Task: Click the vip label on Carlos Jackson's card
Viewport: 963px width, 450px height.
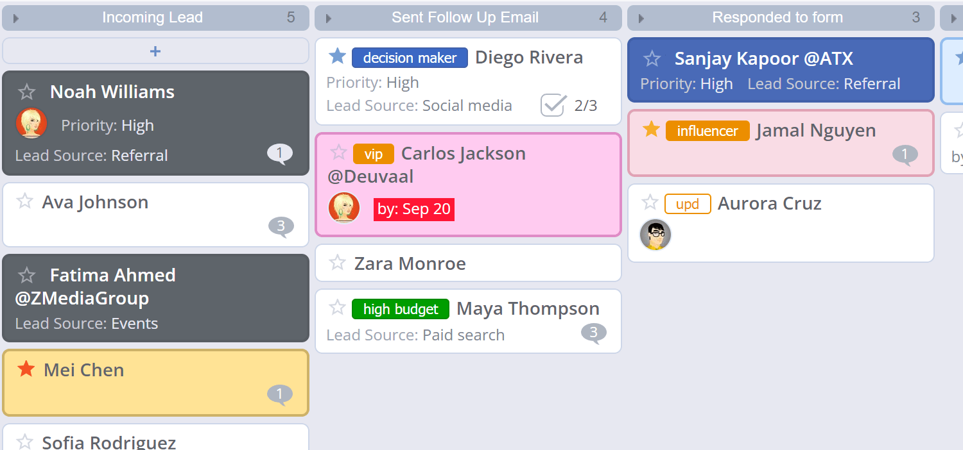Action: coord(373,154)
